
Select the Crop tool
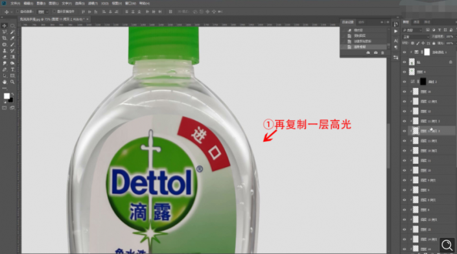tap(5, 38)
